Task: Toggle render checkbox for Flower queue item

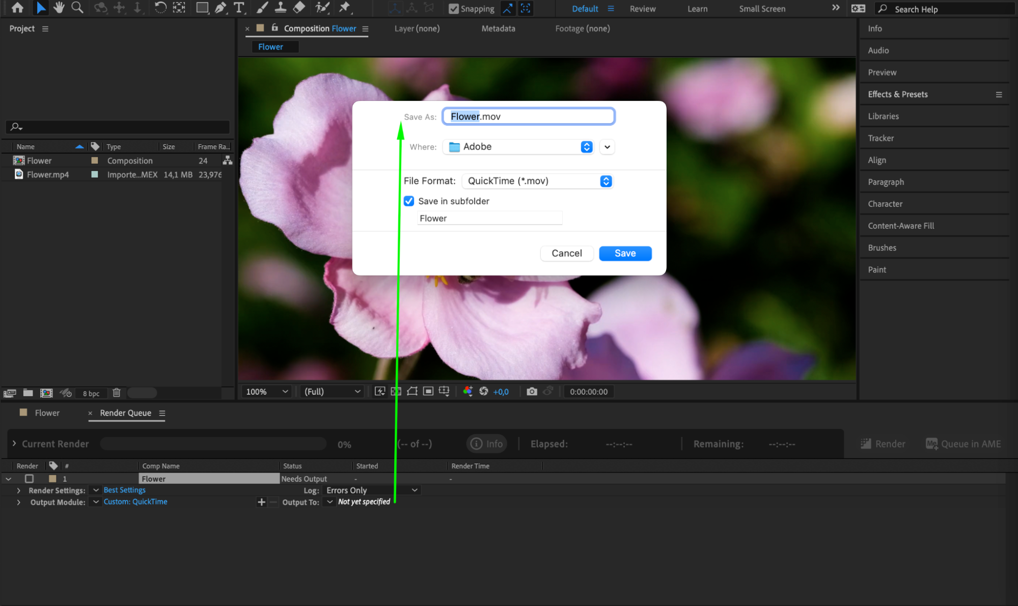Action: coord(29,479)
